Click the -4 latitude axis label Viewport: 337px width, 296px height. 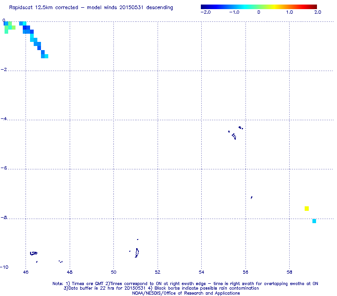(x=4, y=119)
